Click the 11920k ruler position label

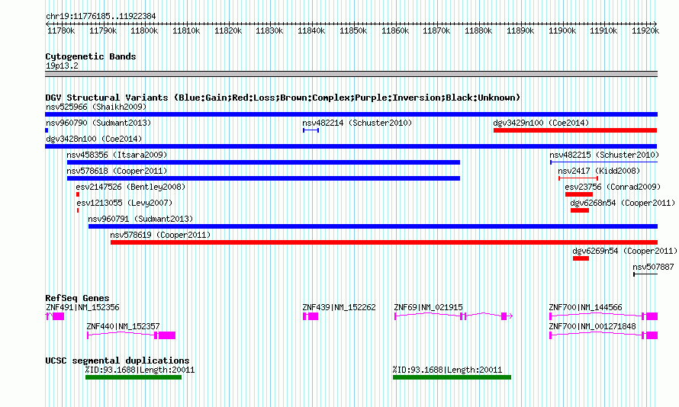[x=645, y=30]
